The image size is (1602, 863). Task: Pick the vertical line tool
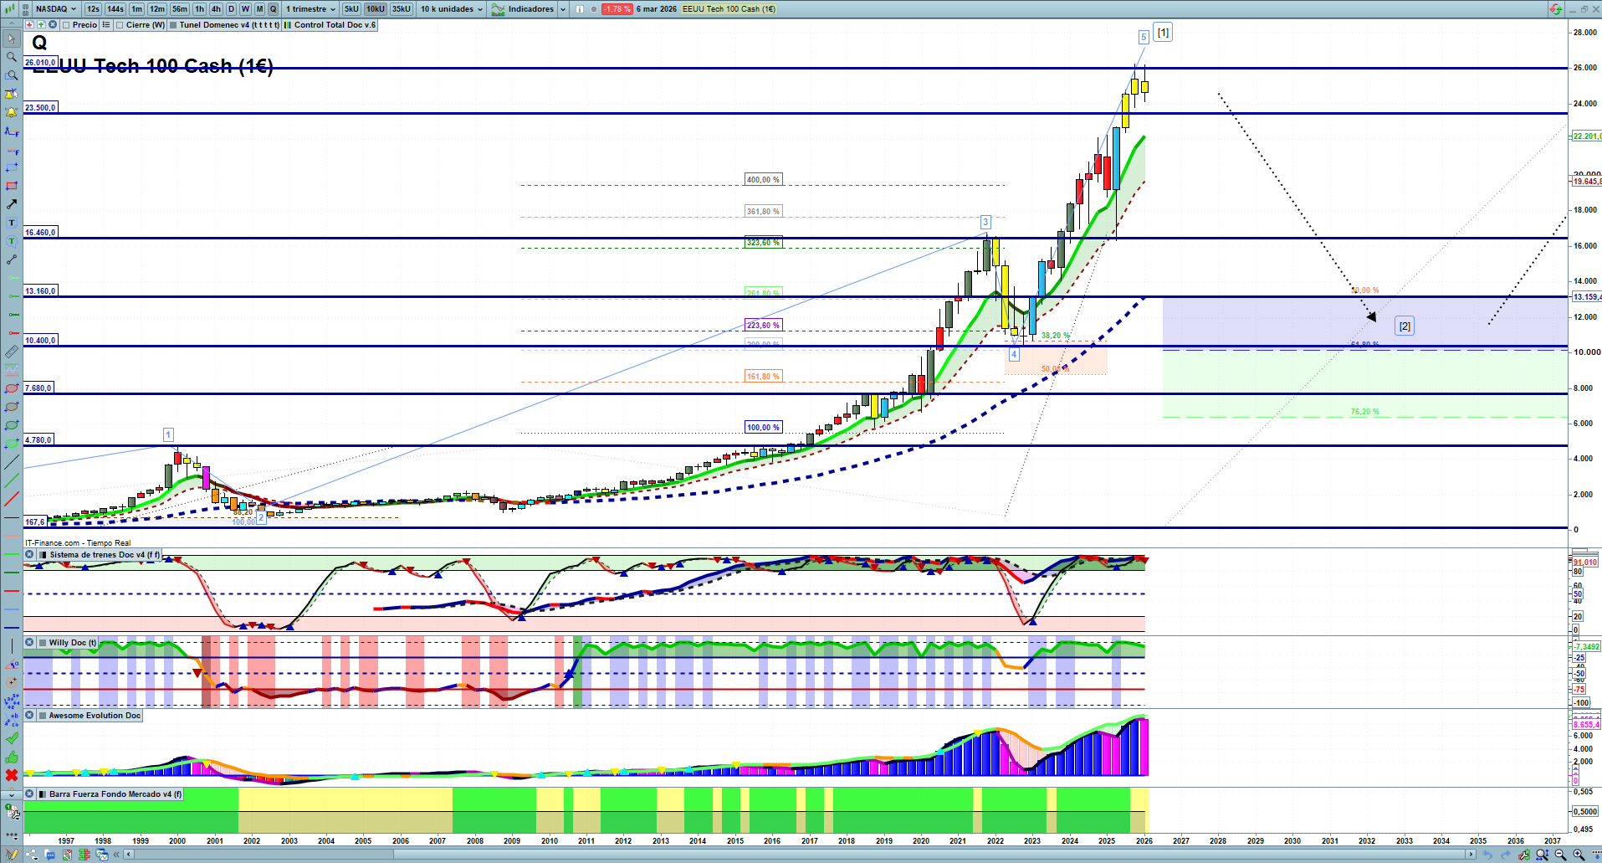pos(12,645)
